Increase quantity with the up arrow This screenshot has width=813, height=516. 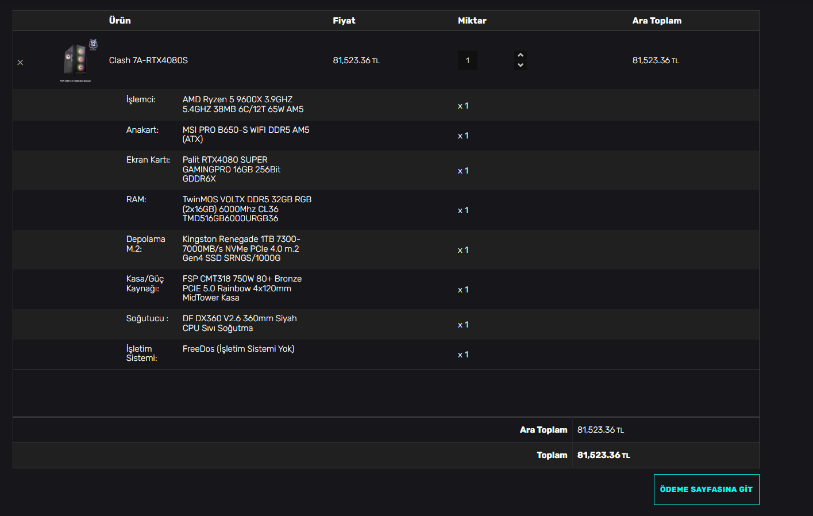pyautogui.click(x=521, y=55)
